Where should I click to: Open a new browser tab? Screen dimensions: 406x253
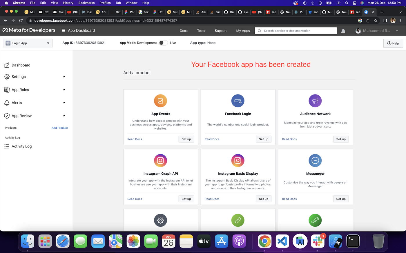pos(382,12)
